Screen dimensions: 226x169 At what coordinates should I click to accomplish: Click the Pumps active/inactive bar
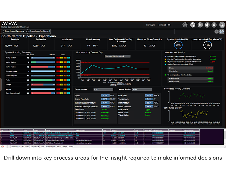43,84
